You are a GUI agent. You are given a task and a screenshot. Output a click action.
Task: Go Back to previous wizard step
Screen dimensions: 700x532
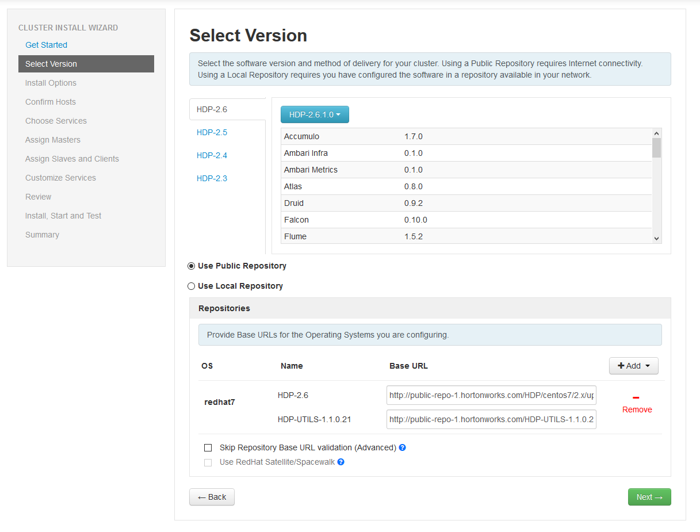pos(212,497)
